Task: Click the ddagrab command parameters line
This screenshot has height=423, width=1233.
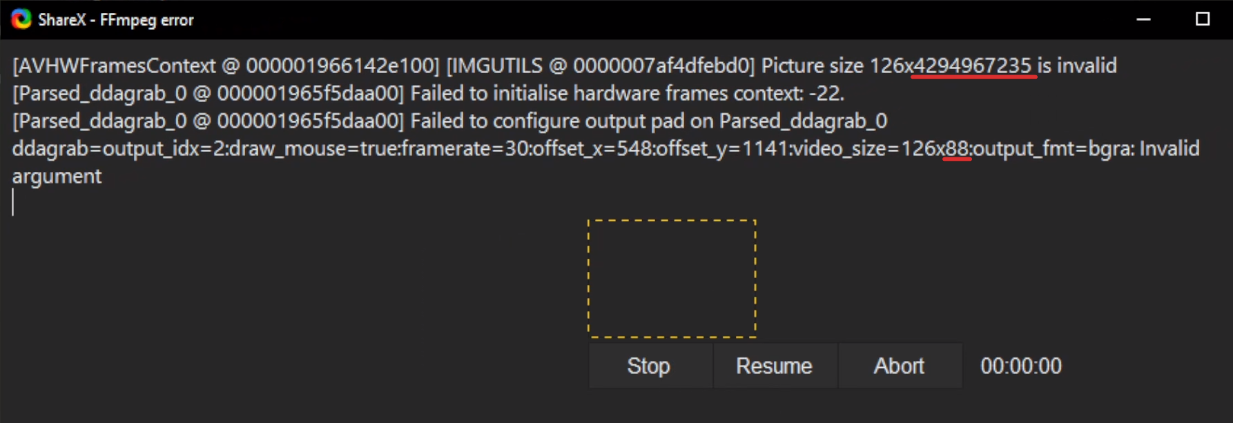Action: click(x=483, y=148)
